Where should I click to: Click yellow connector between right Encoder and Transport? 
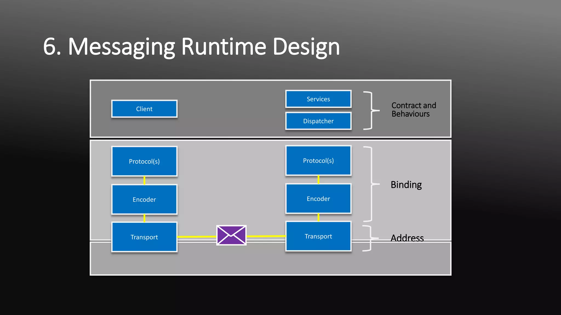(318, 217)
